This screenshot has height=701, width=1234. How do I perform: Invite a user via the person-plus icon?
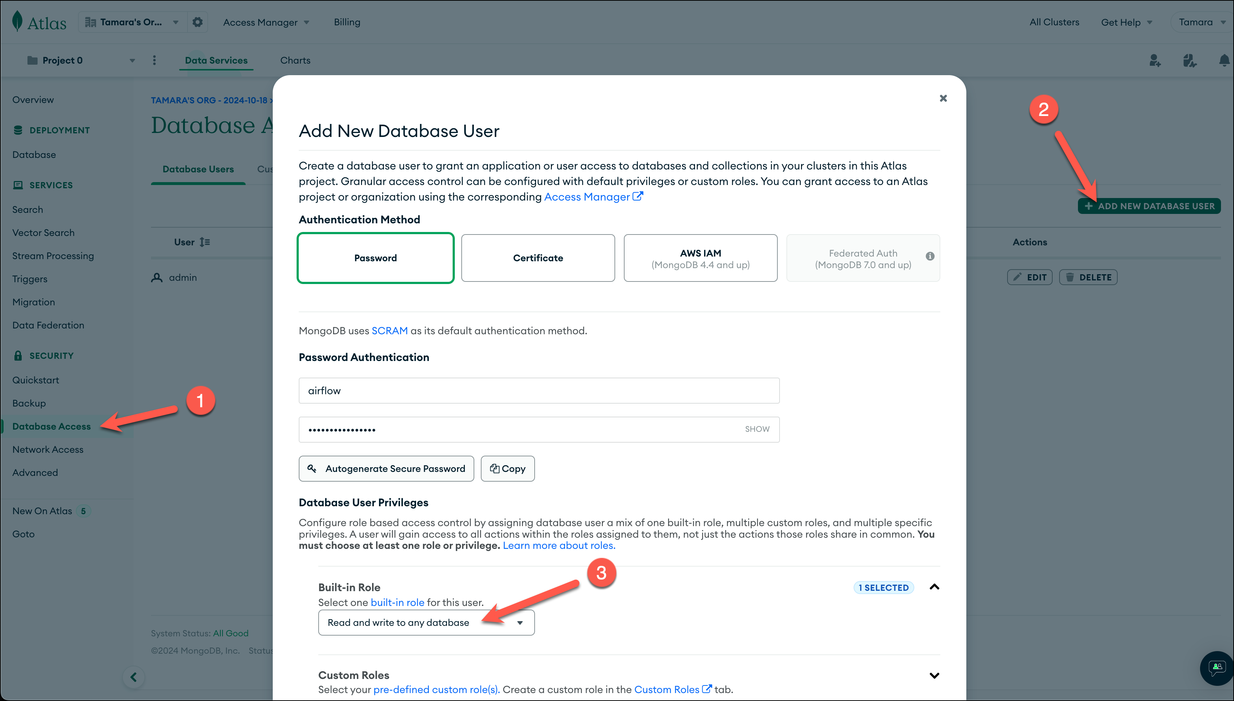pos(1155,60)
